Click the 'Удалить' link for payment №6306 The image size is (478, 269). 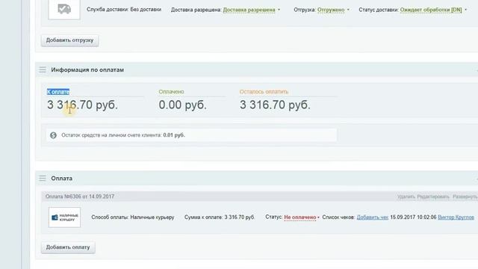[406, 197]
